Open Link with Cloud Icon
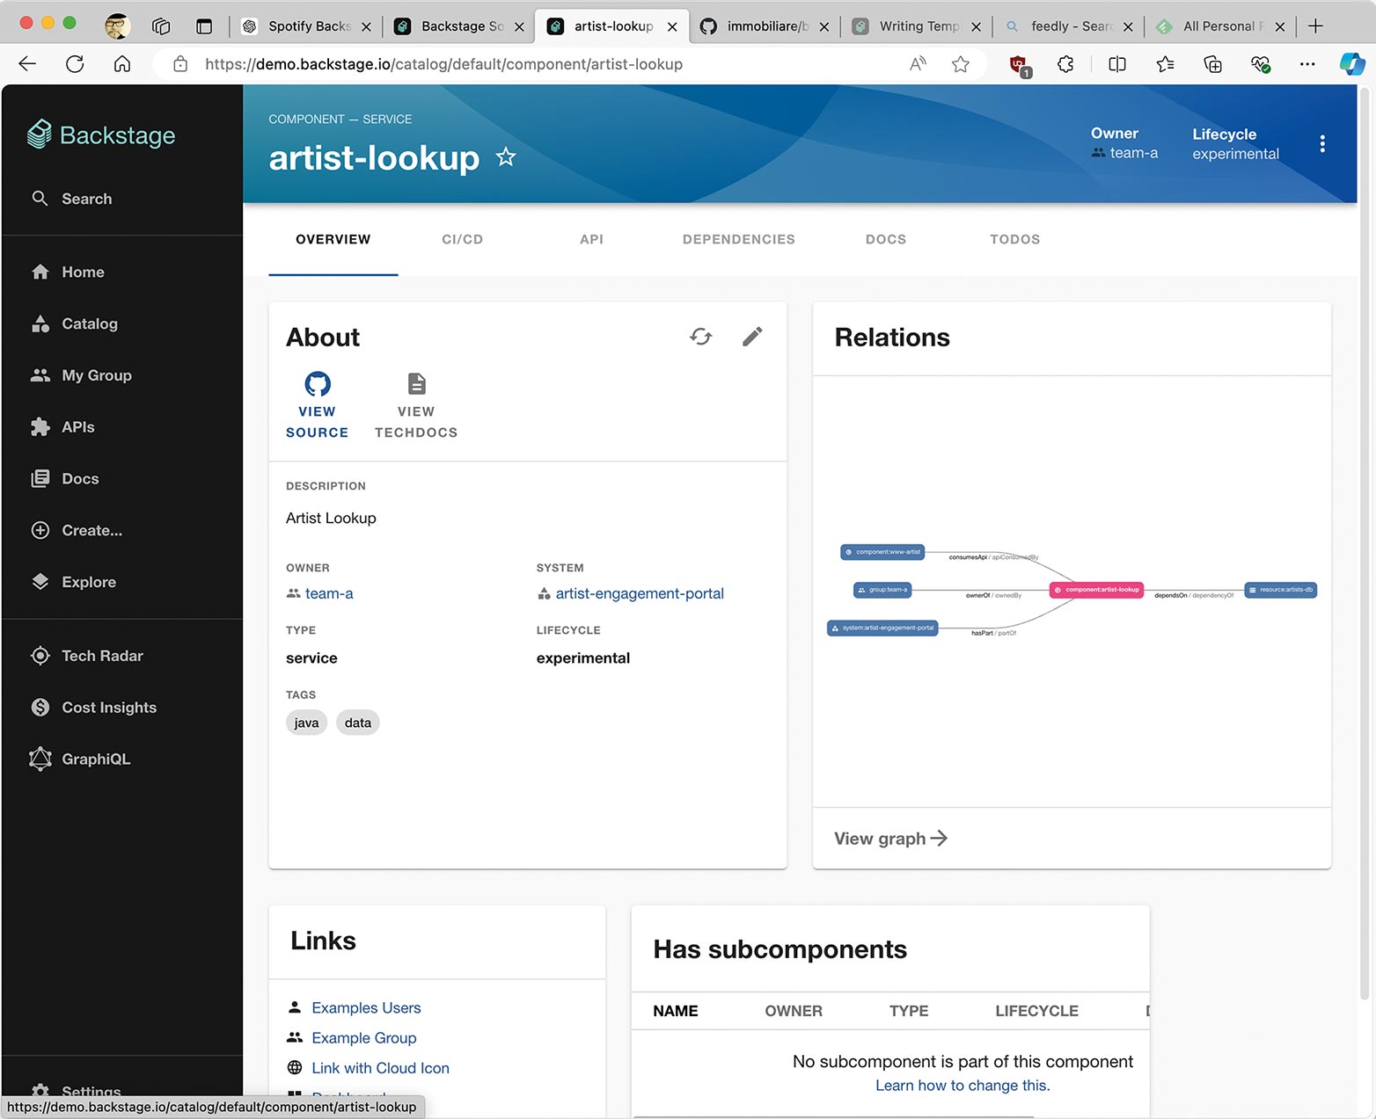The height and width of the screenshot is (1119, 1376). 380,1068
